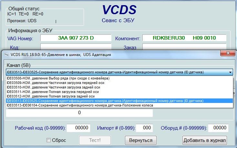Pick IDE03513-IDE03525 ID датчика option in list
Image resolution: width=237 pixels, height=148 pixels.
click(x=119, y=101)
